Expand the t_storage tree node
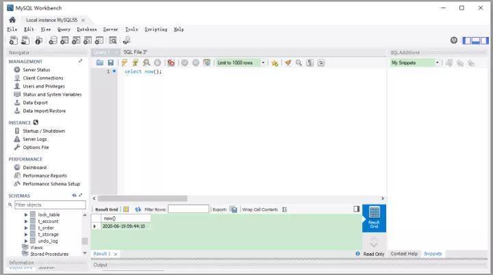Image resolution: width=493 pixels, height=275 pixels. pyautogui.click(x=26, y=235)
